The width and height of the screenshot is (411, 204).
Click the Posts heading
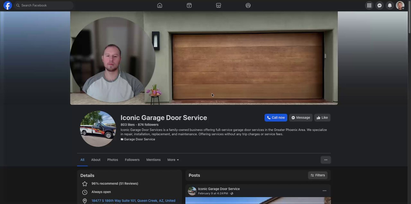194,175
